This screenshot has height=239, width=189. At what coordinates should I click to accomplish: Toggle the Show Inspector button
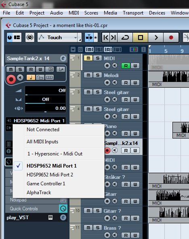[x=17, y=37]
